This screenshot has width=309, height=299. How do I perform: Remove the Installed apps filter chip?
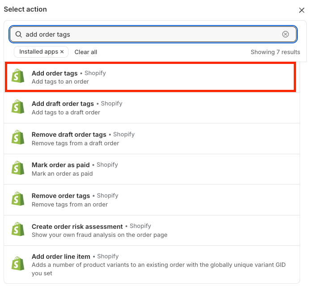click(62, 51)
